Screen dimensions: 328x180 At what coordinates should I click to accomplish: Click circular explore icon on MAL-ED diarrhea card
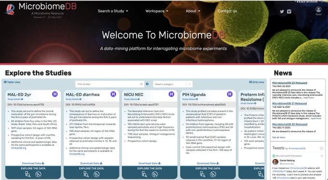click(96, 174)
